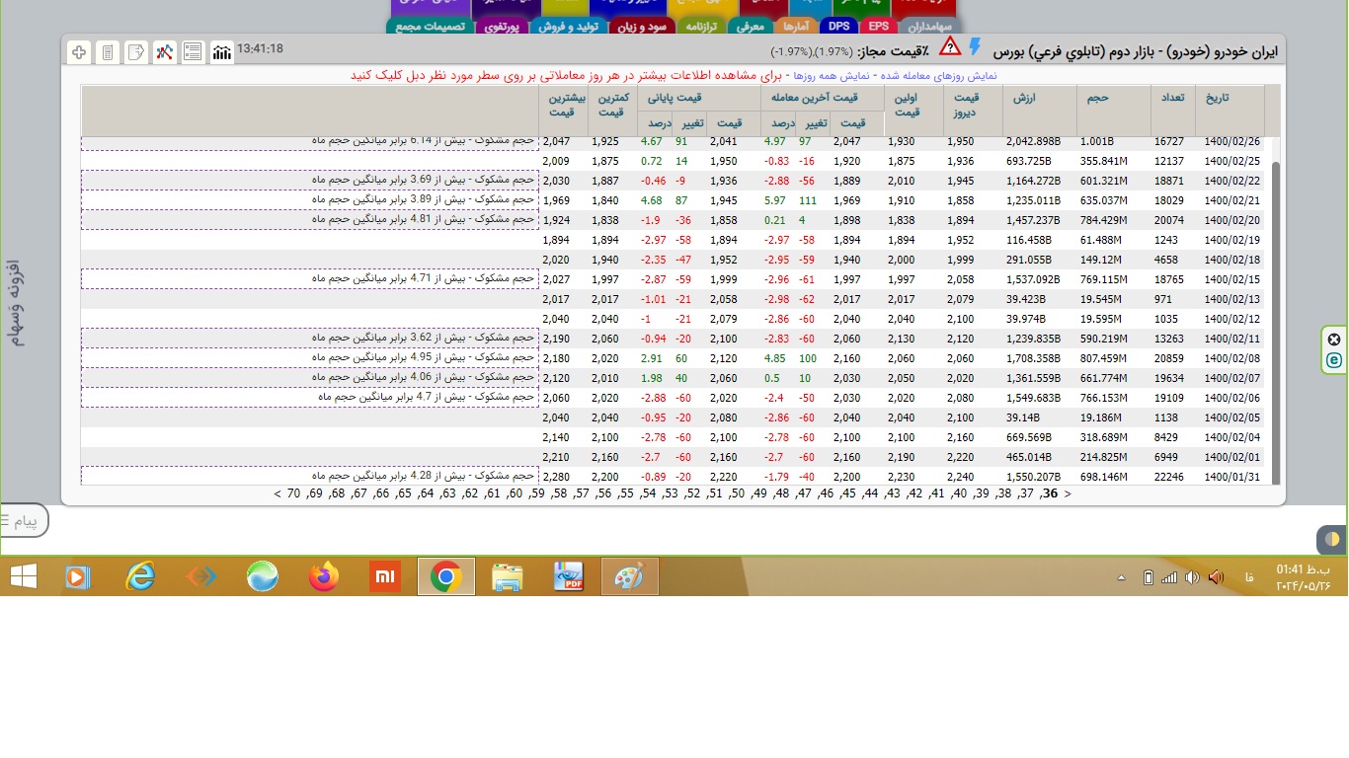Switch to the Paint taskbar icon

coord(629,576)
